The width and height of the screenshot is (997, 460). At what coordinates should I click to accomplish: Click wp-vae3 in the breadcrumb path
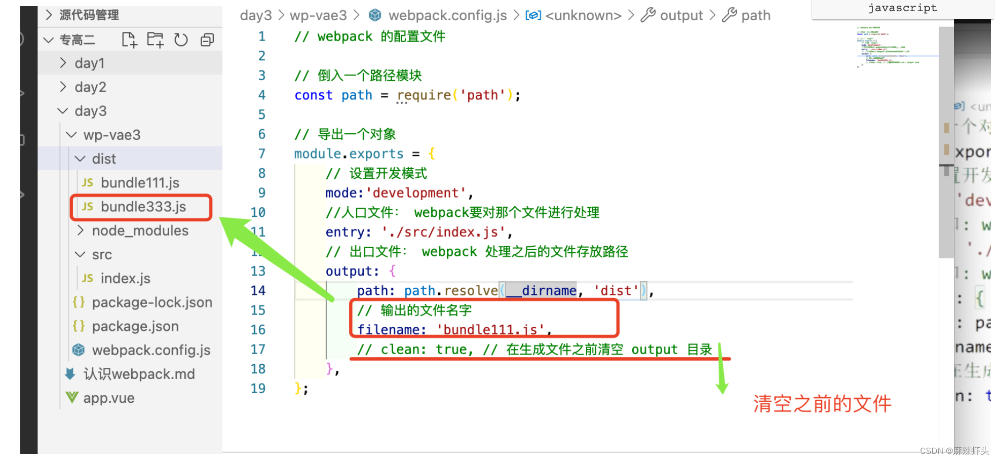tap(318, 16)
